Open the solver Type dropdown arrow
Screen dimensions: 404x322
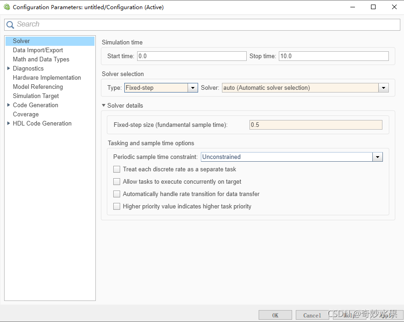193,88
